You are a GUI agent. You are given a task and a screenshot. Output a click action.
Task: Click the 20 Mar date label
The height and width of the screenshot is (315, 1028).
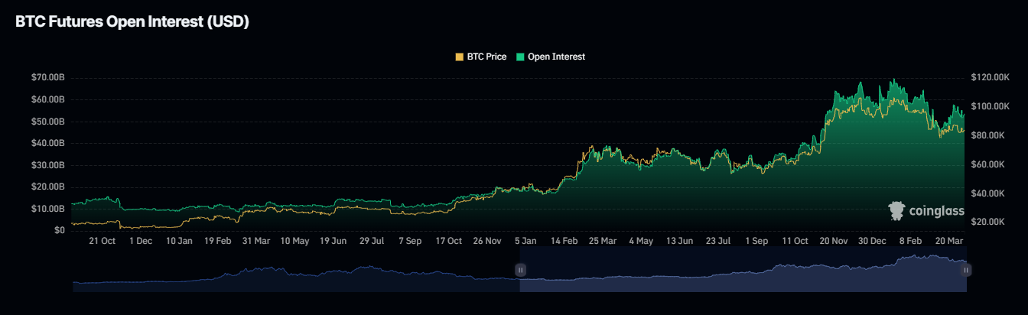948,241
